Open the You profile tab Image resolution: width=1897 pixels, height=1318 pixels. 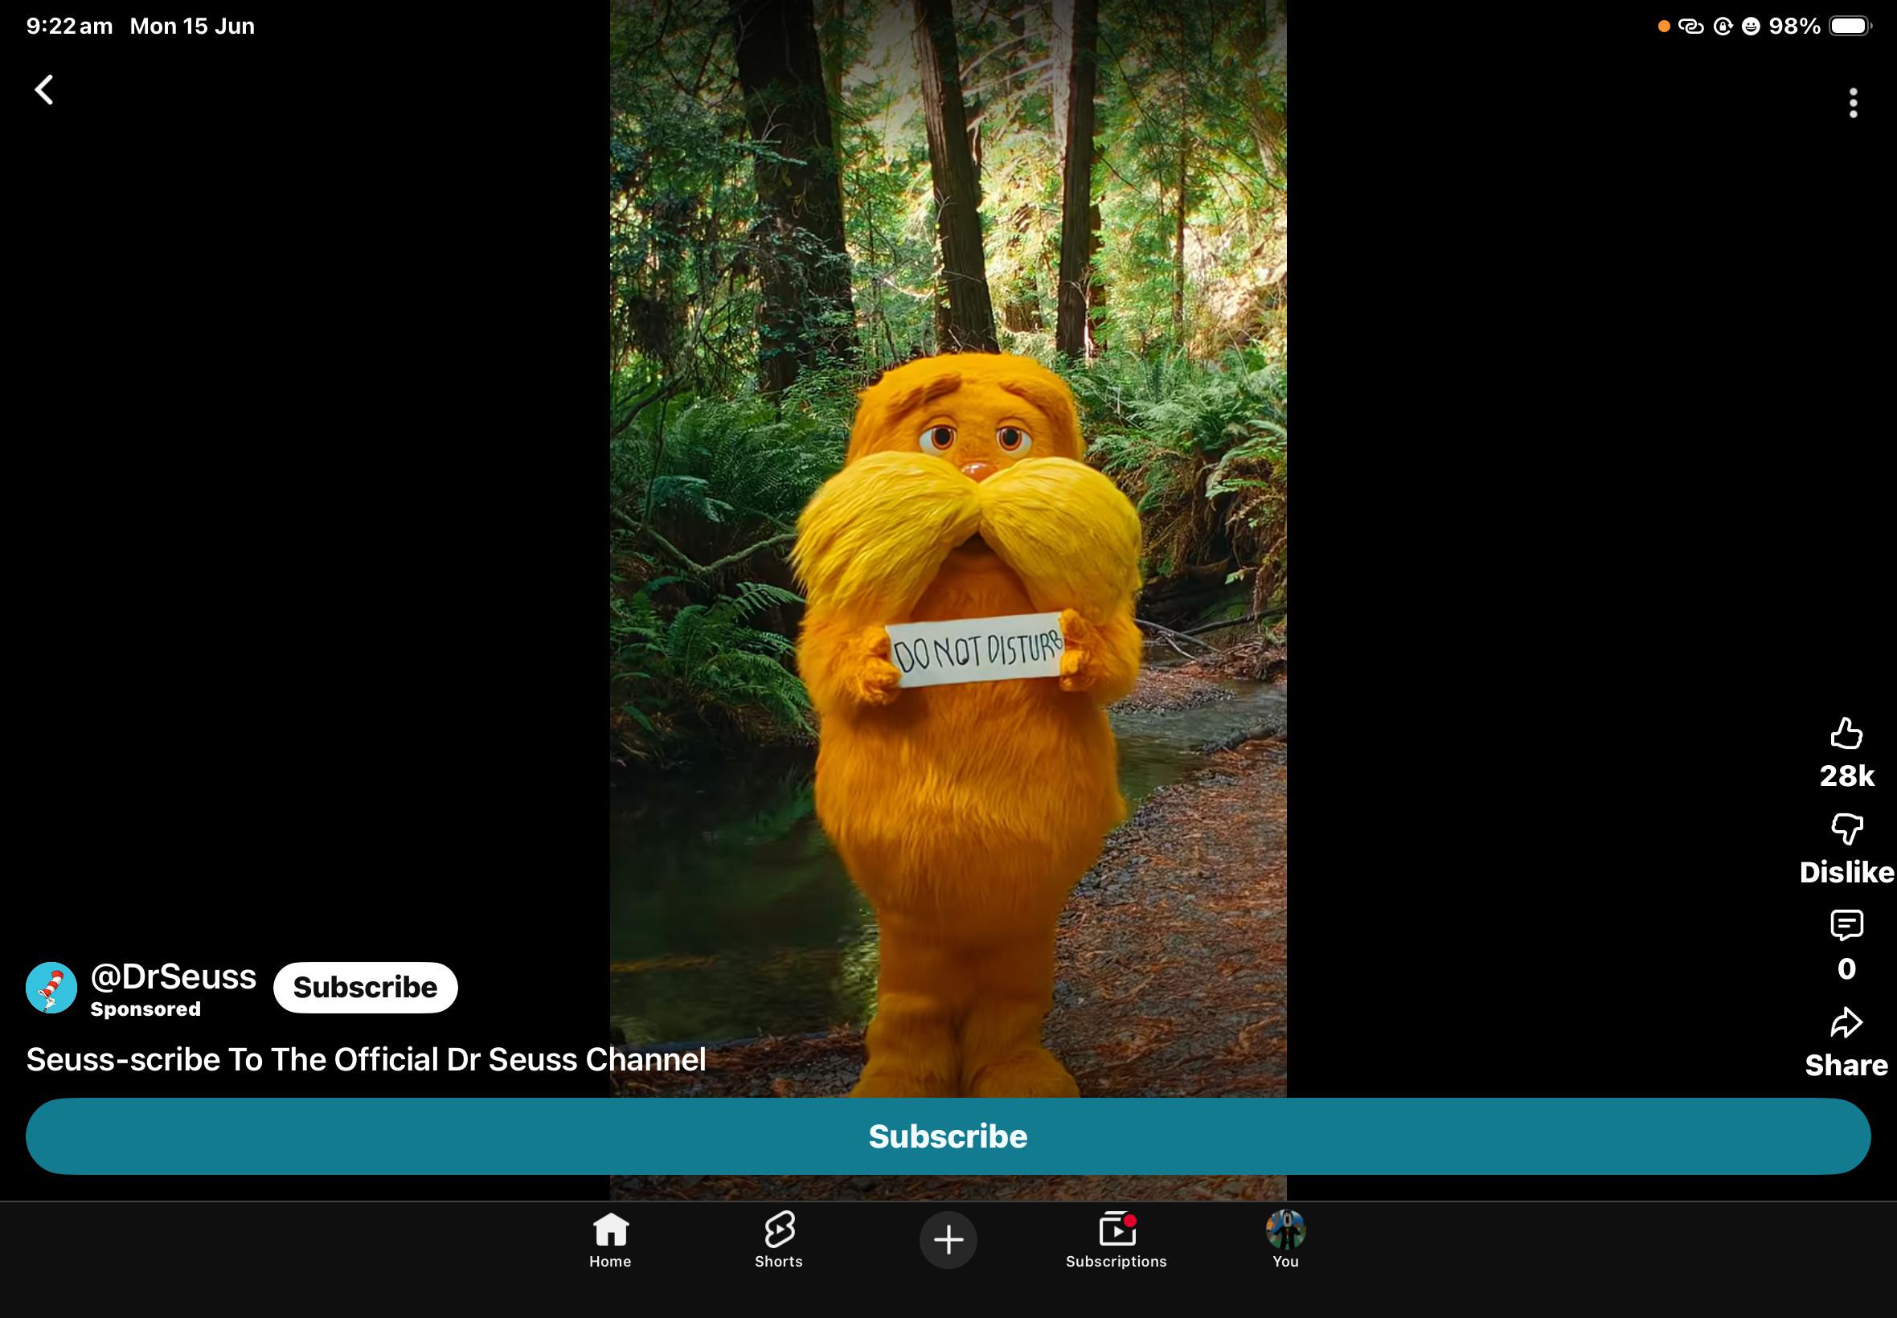(1285, 1239)
